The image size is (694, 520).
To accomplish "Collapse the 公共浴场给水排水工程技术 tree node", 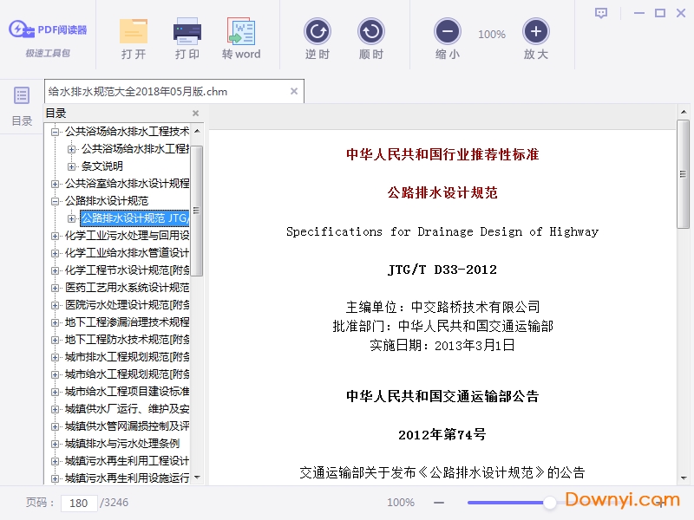I will tap(56, 132).
